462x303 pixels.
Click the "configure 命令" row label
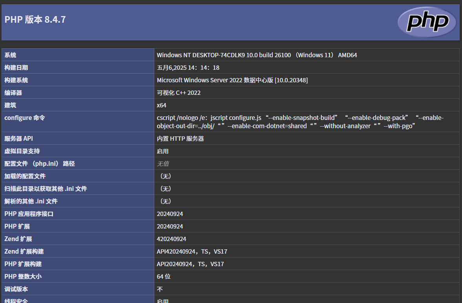click(25, 118)
